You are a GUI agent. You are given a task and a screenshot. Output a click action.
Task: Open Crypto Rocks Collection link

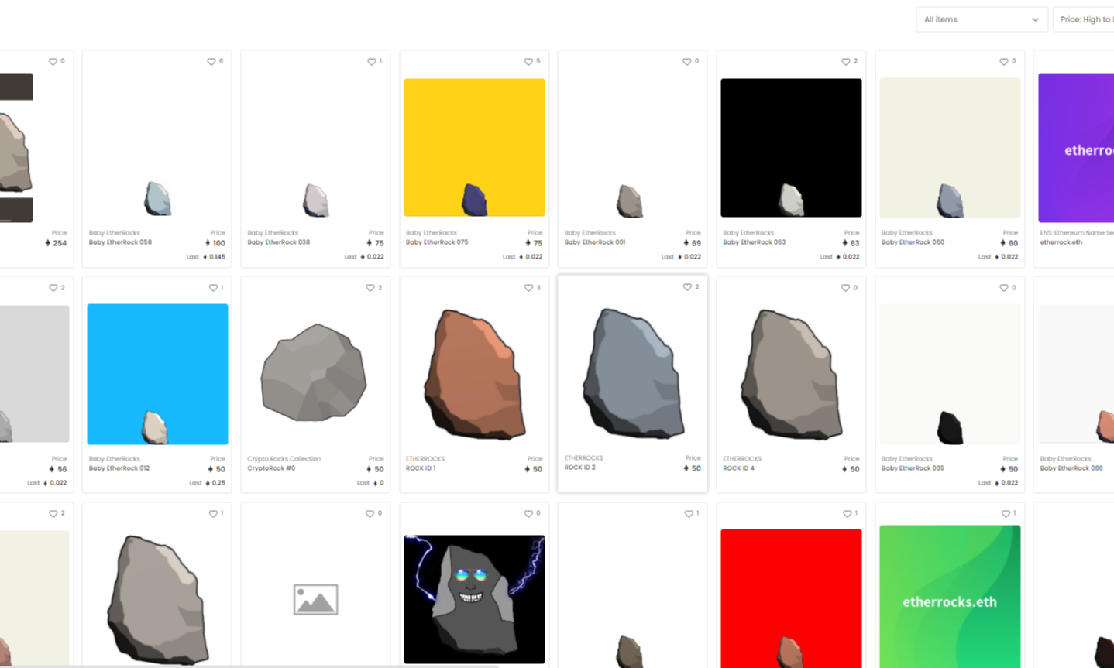pyautogui.click(x=284, y=459)
